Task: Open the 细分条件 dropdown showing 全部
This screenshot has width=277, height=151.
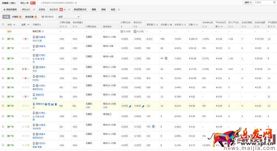Action: [69, 17]
